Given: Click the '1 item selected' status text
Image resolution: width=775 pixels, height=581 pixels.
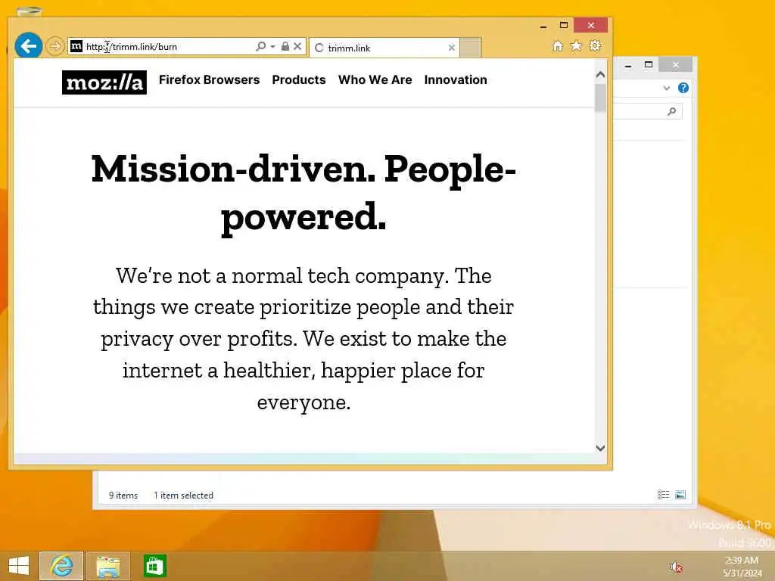Looking at the screenshot, I should click(x=183, y=495).
